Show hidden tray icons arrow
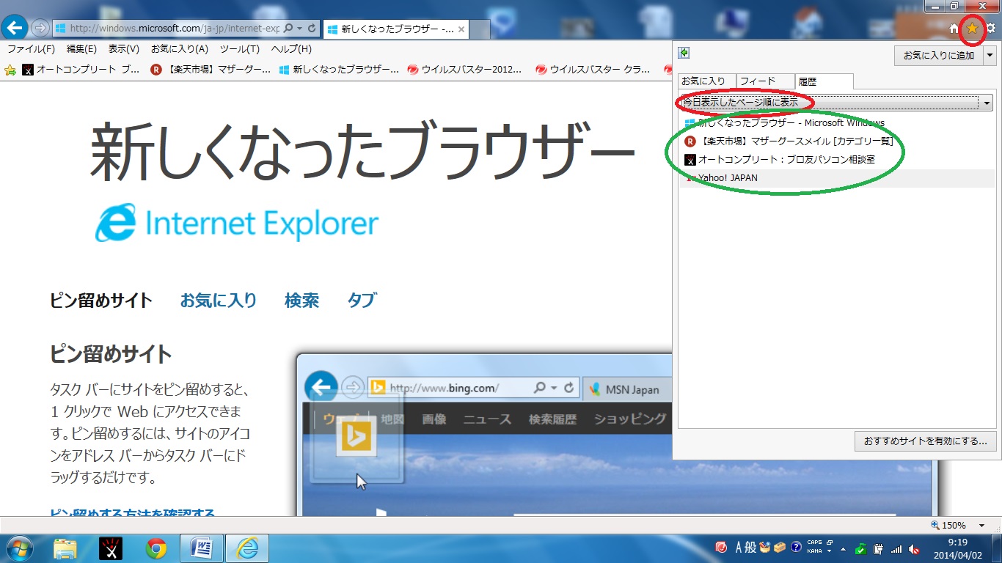The width and height of the screenshot is (1002, 563). [x=843, y=548]
